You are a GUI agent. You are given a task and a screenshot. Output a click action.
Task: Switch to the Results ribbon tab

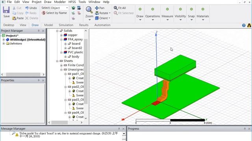83,25
